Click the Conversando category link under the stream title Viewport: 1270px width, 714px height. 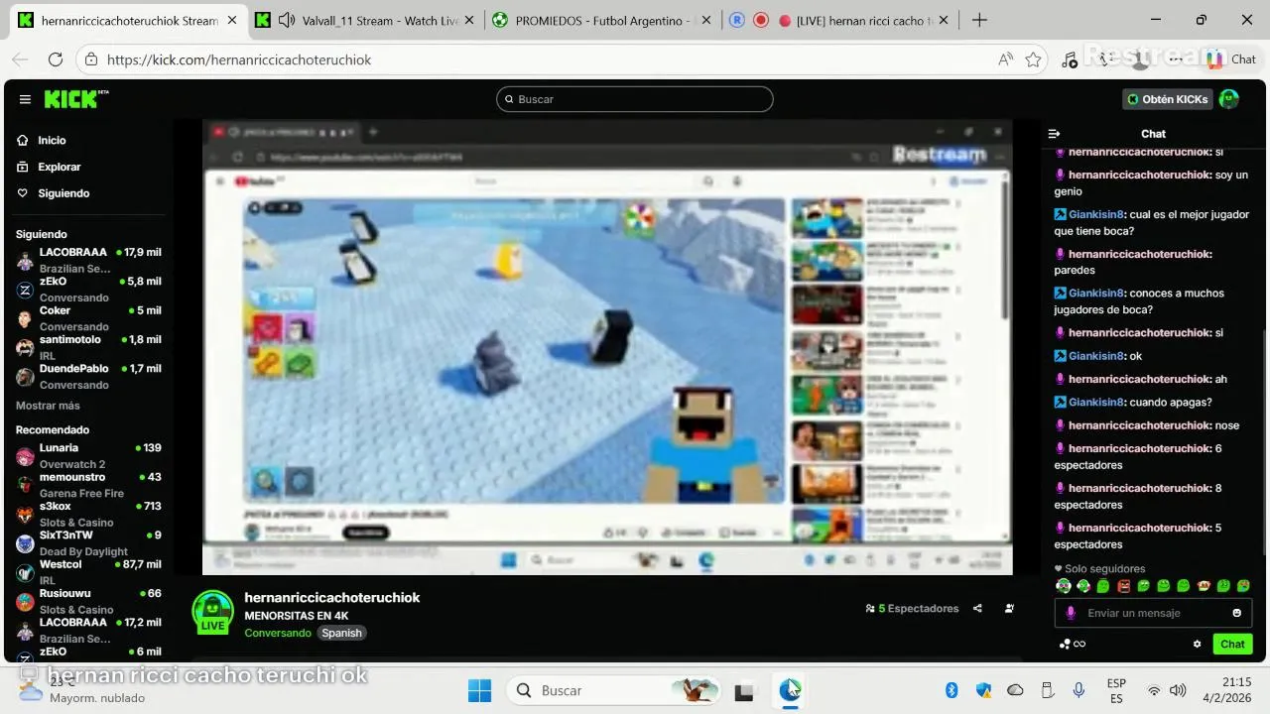[x=278, y=633]
